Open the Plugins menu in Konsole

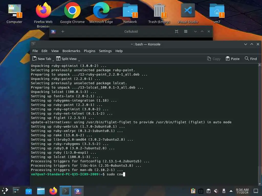tap(90, 51)
